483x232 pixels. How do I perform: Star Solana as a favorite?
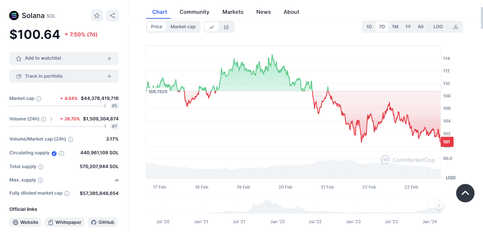click(x=97, y=16)
